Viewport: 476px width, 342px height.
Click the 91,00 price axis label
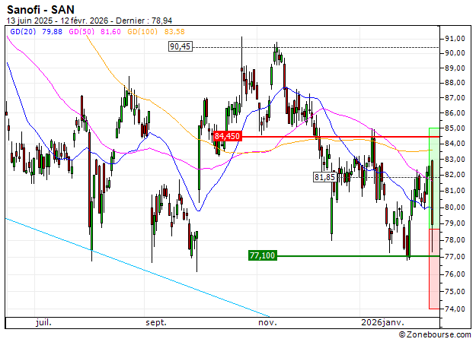click(456, 38)
